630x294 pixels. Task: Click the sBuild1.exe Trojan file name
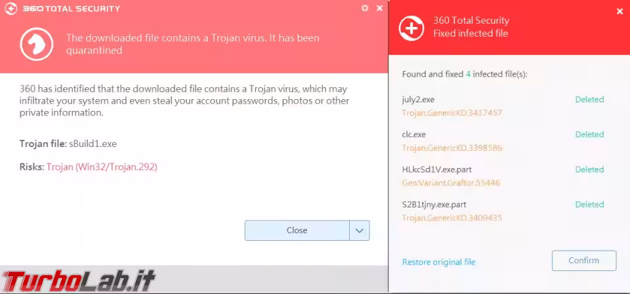(93, 144)
